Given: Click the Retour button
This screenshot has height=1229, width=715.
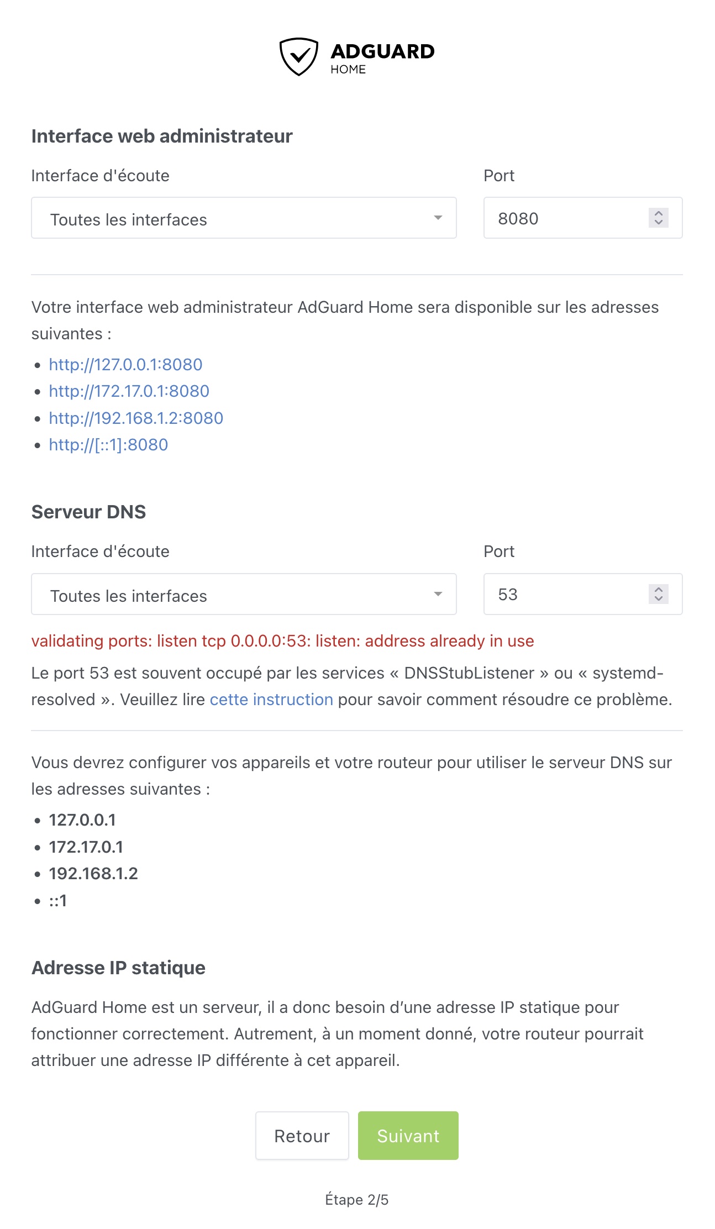Looking at the screenshot, I should coord(302,1136).
